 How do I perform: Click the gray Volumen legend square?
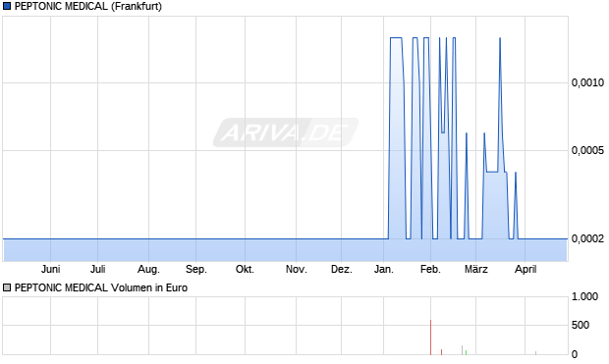point(7,287)
